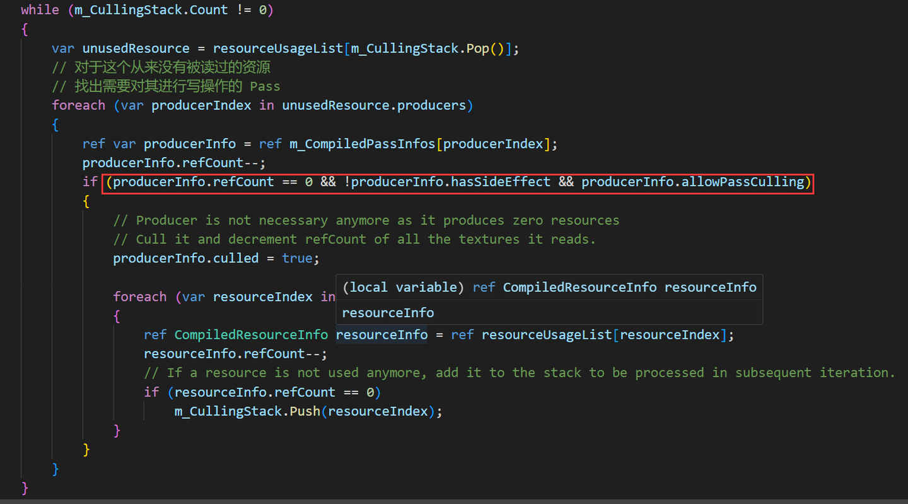Click the m_CullingStack.Push(resourceIndex) call
Viewport: 908px width, 504px height.
pos(308,411)
